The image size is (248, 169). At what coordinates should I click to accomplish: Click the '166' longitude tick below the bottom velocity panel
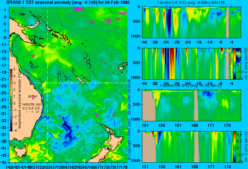[x=194, y=166]
